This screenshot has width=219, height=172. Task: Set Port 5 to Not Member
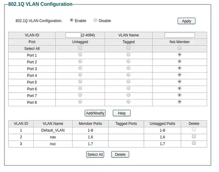click(180, 82)
